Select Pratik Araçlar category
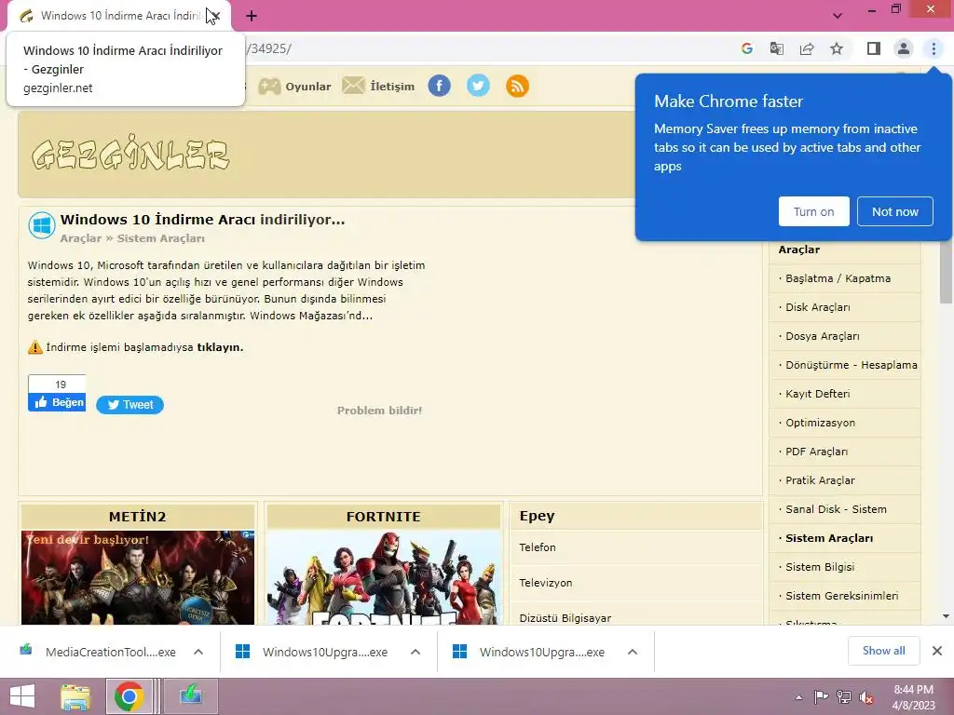Image resolution: width=954 pixels, height=715 pixels. coord(844,480)
